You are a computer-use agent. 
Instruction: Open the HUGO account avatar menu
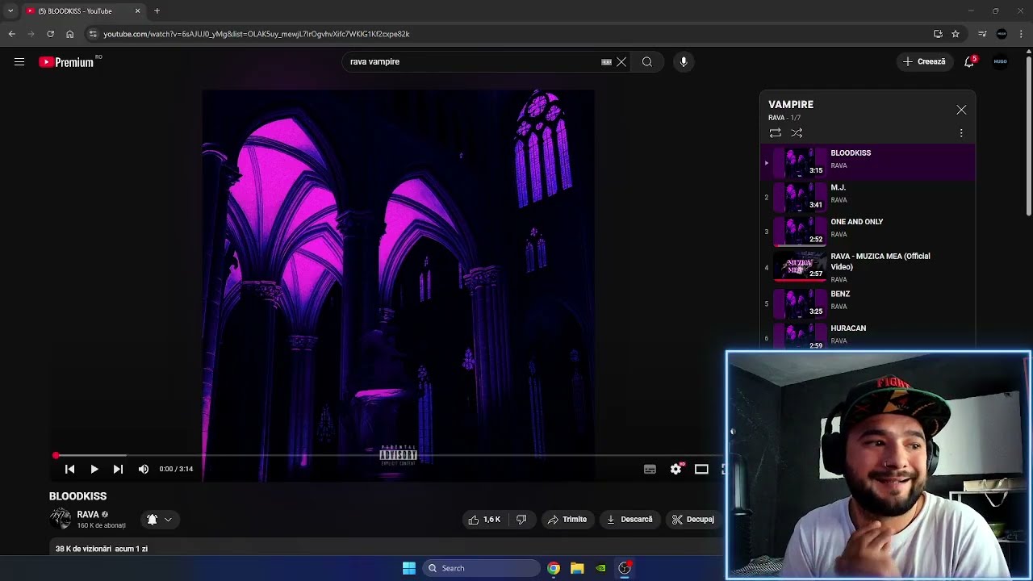click(x=1000, y=62)
